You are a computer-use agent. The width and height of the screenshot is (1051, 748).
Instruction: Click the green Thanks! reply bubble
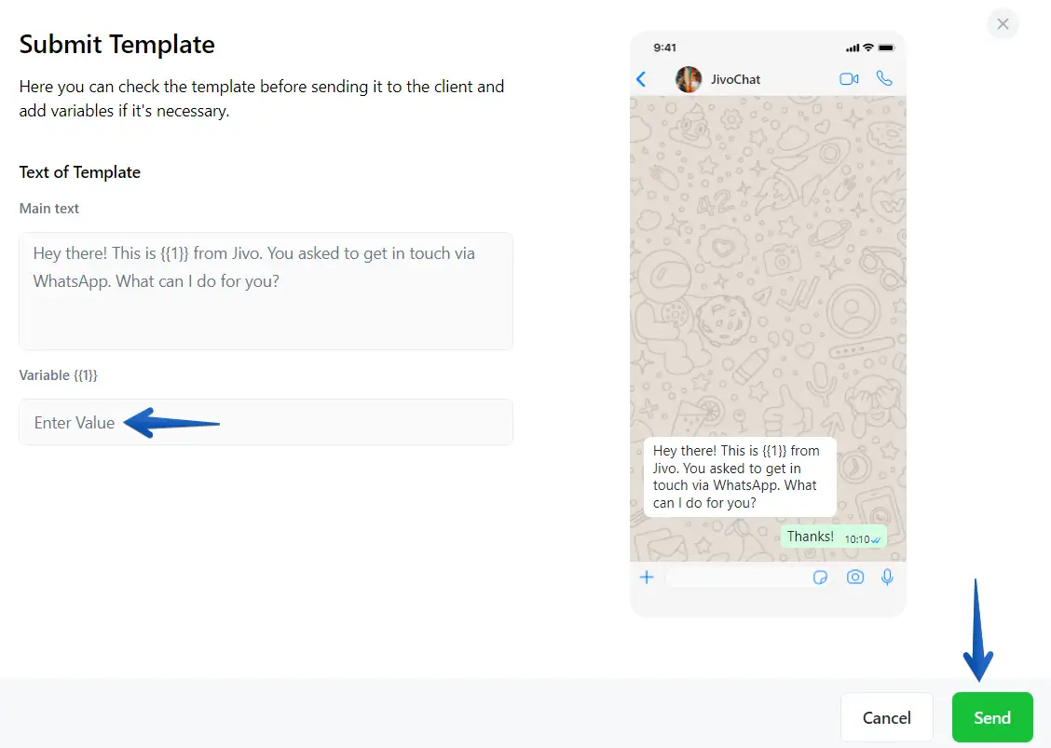pyautogui.click(x=834, y=537)
